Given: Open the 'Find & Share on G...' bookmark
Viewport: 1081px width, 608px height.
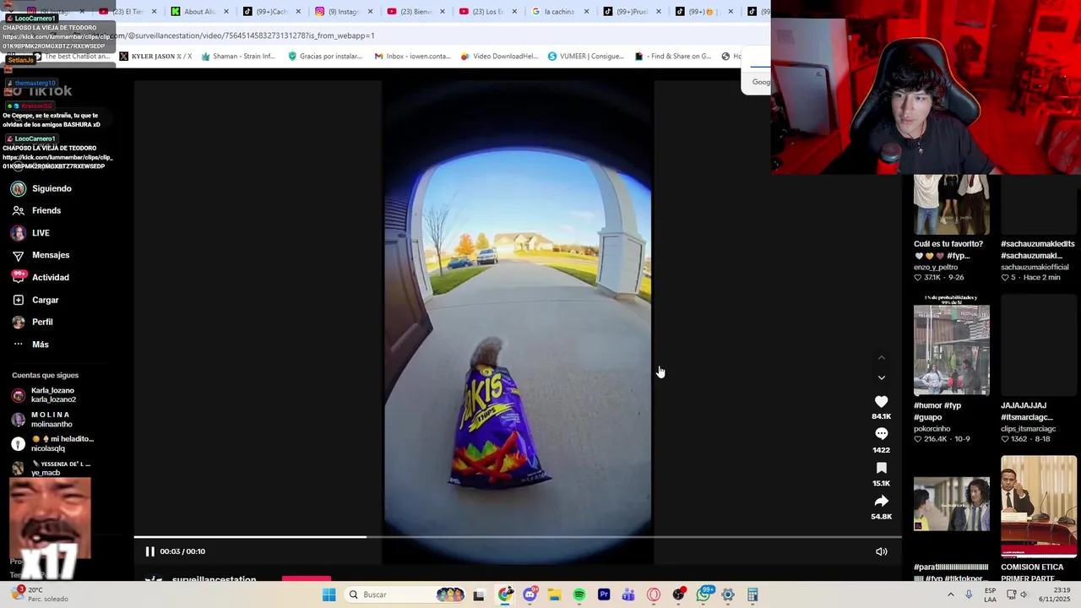Looking at the screenshot, I should [x=673, y=57].
